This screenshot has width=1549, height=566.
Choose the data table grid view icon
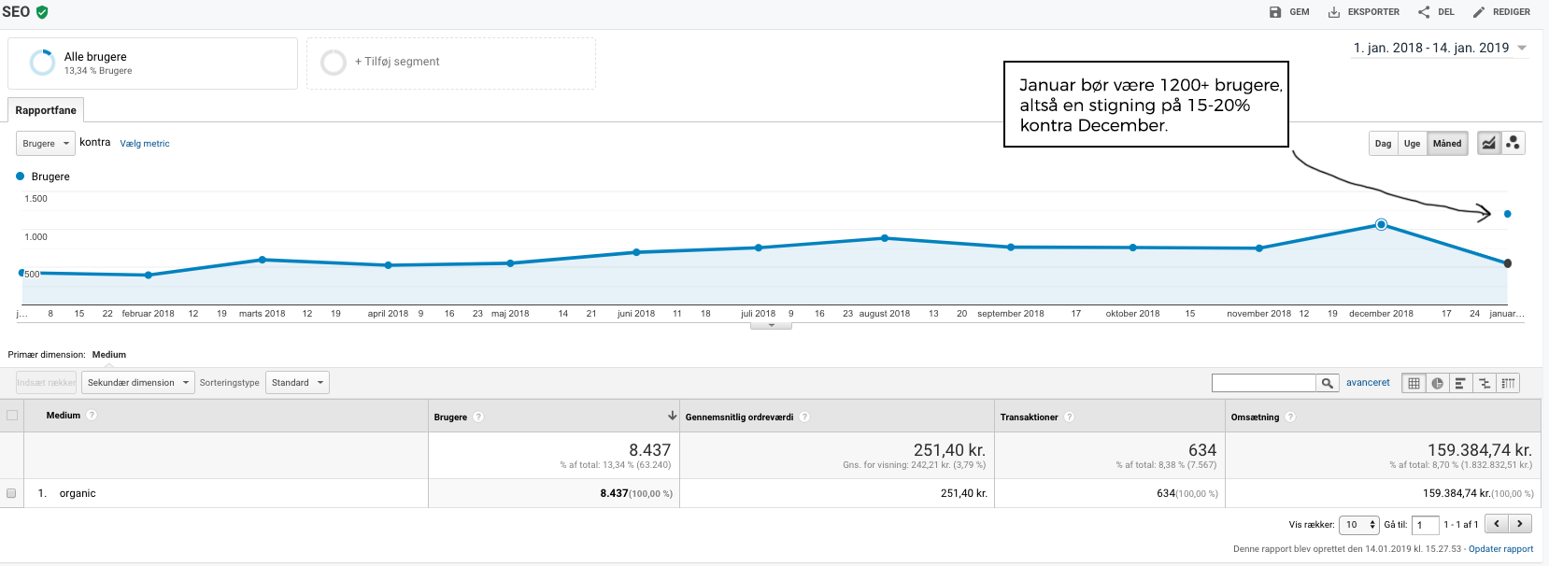[1414, 383]
